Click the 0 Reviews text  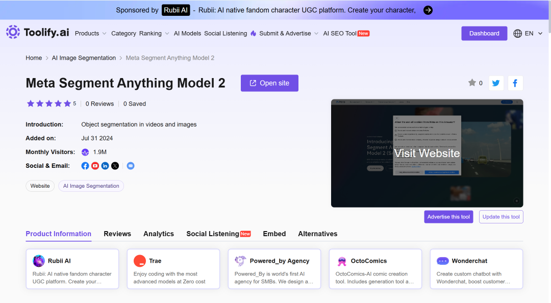point(100,104)
